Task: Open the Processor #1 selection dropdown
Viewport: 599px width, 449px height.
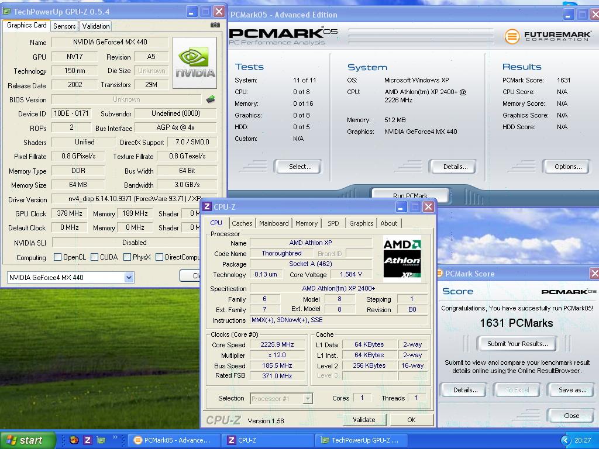Action: point(308,399)
